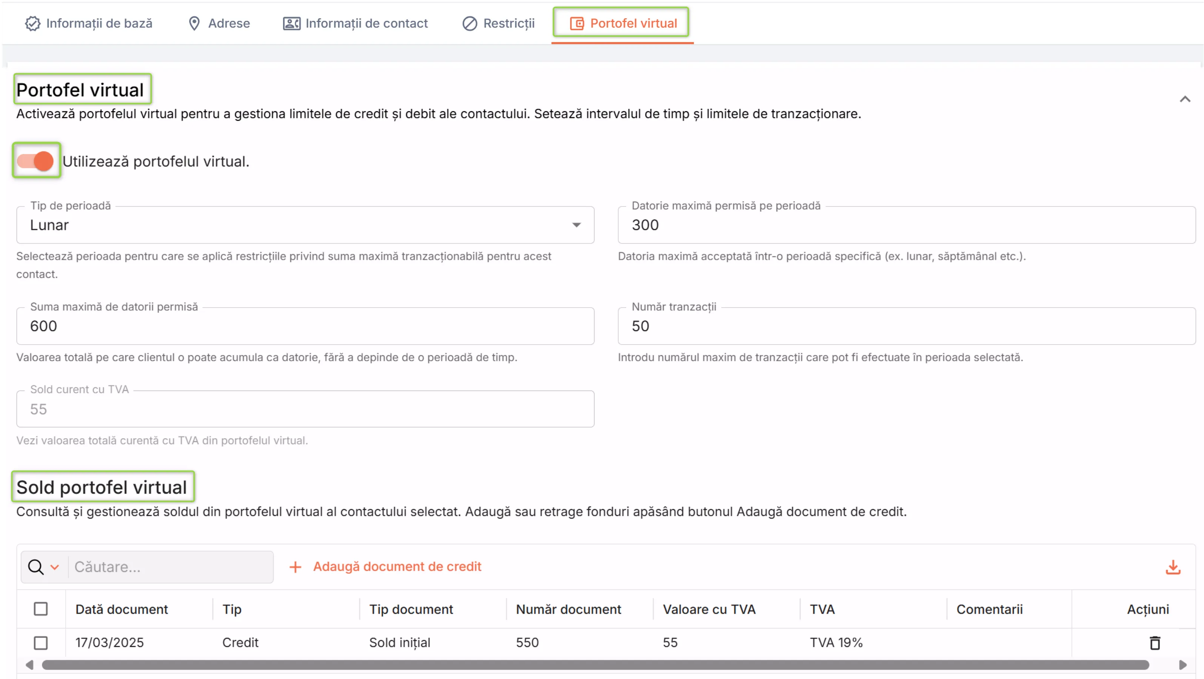This screenshot has width=1204, height=679.
Task: Click the download export icon
Action: tap(1173, 567)
